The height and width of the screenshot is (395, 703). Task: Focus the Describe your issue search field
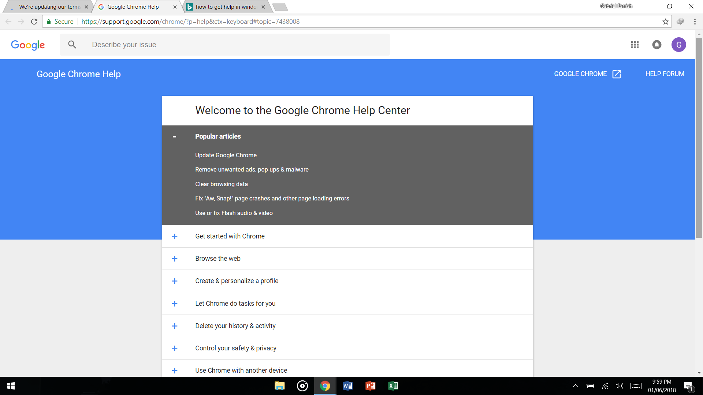(x=225, y=45)
